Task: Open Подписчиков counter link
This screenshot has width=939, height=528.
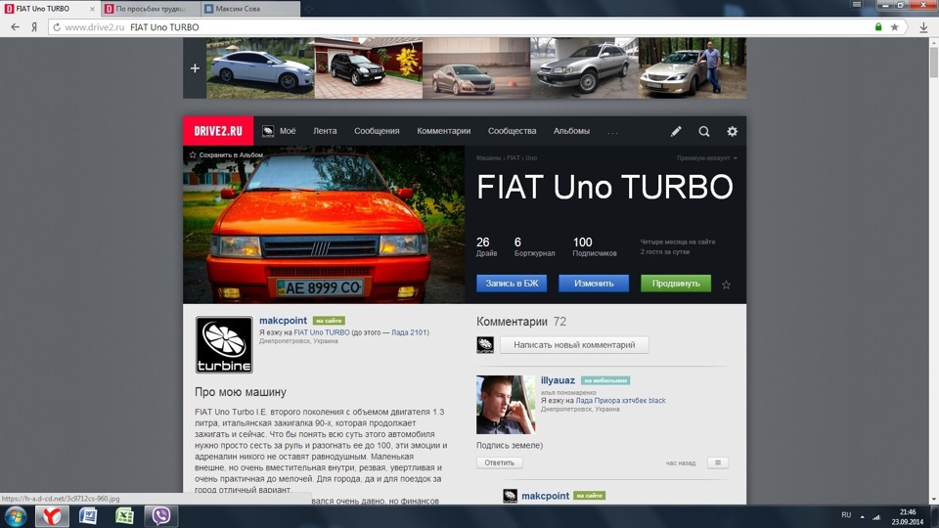Action: (x=594, y=247)
